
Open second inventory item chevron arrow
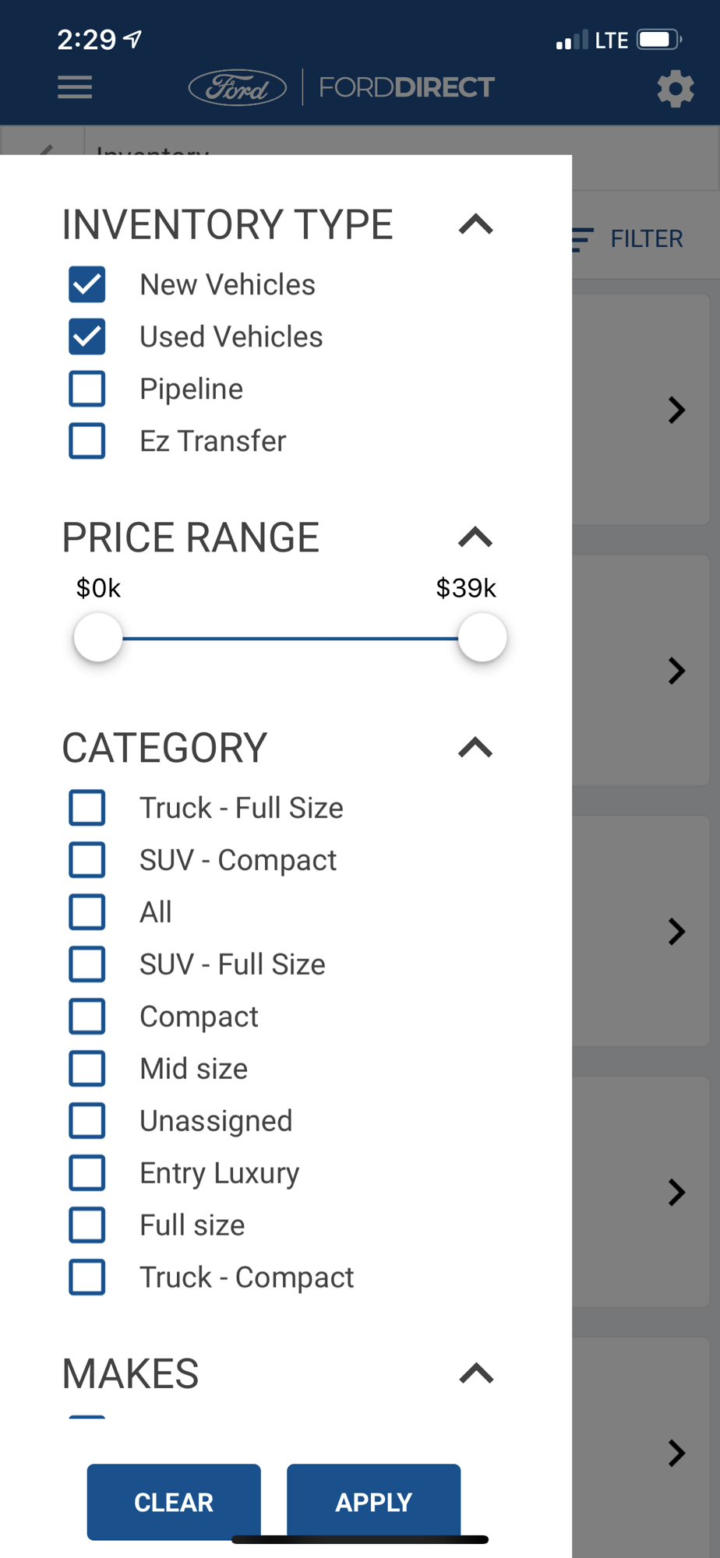(x=676, y=671)
